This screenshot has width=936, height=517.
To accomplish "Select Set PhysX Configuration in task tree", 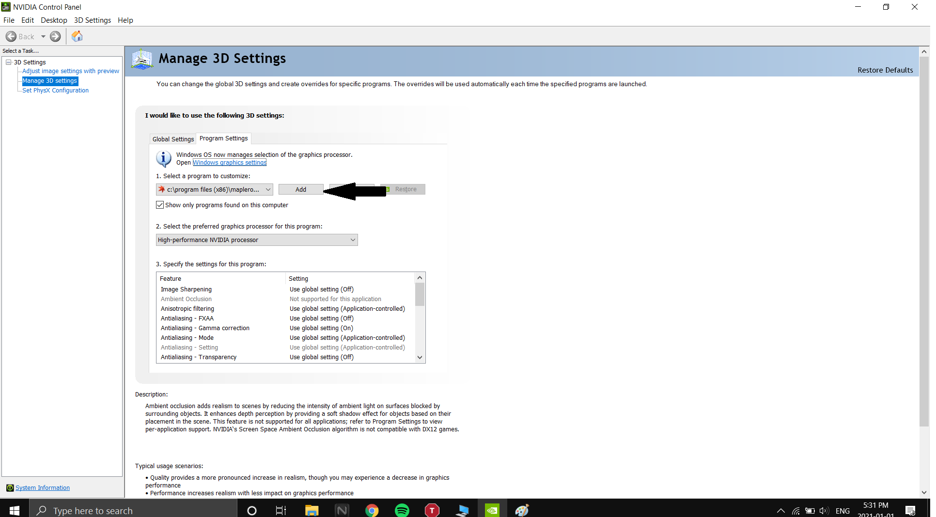I will tap(56, 91).
